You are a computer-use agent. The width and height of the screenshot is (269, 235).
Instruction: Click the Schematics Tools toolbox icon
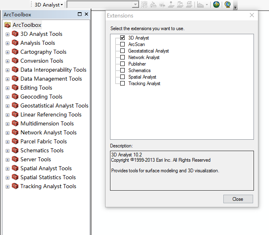point(15,150)
